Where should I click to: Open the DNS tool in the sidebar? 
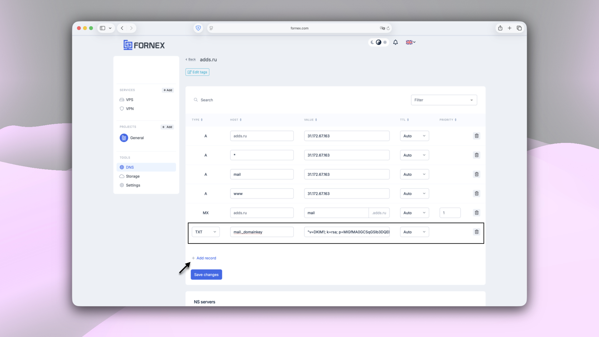pyautogui.click(x=129, y=167)
